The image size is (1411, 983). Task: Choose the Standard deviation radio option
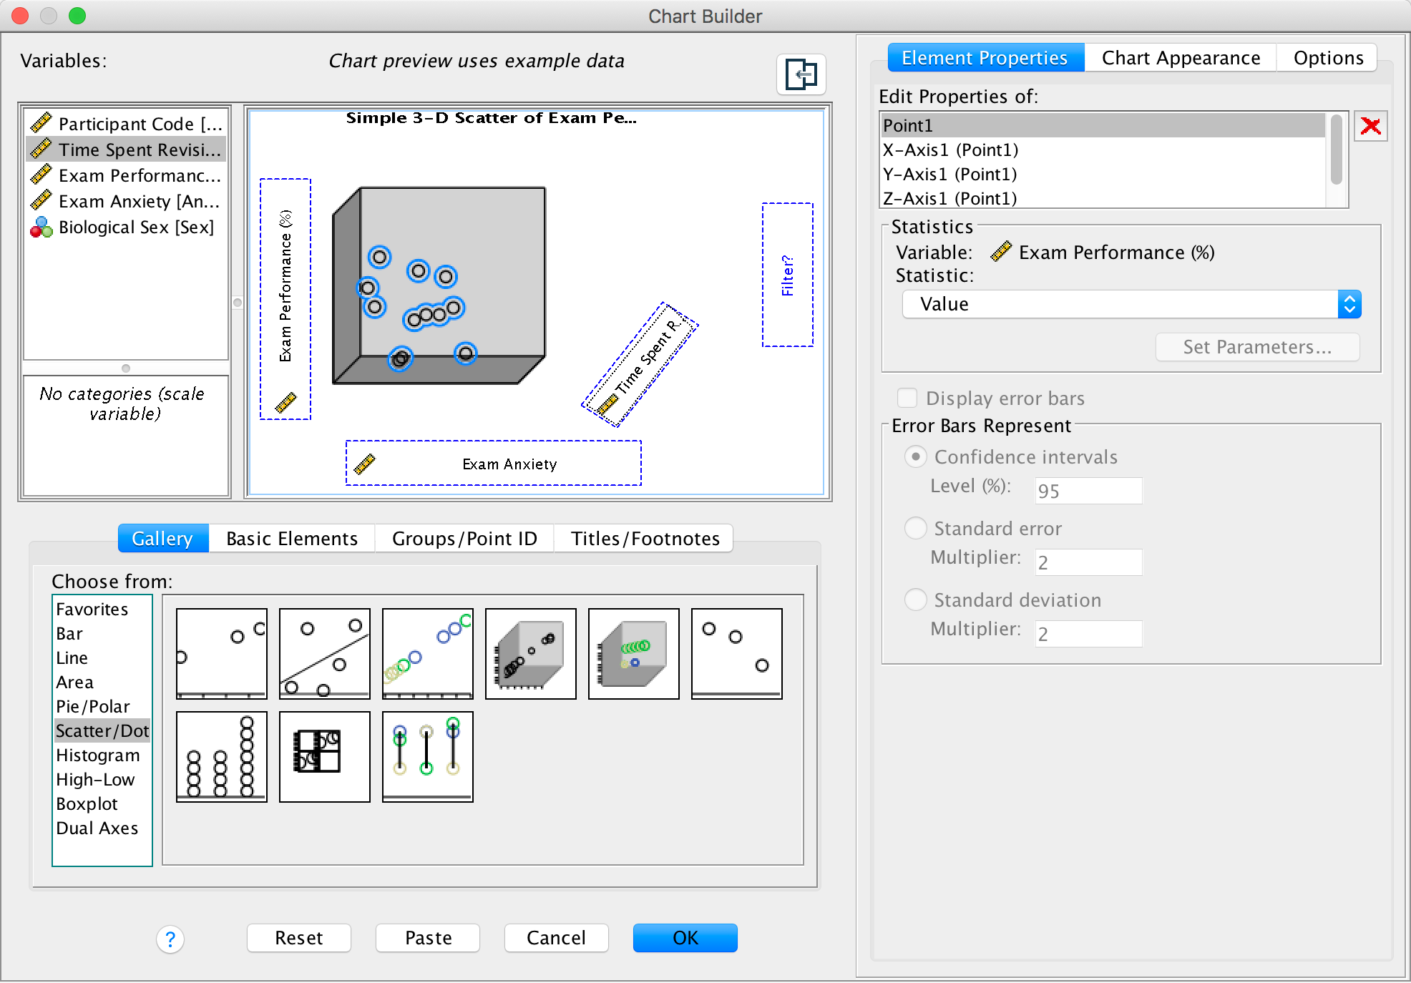[x=915, y=600]
